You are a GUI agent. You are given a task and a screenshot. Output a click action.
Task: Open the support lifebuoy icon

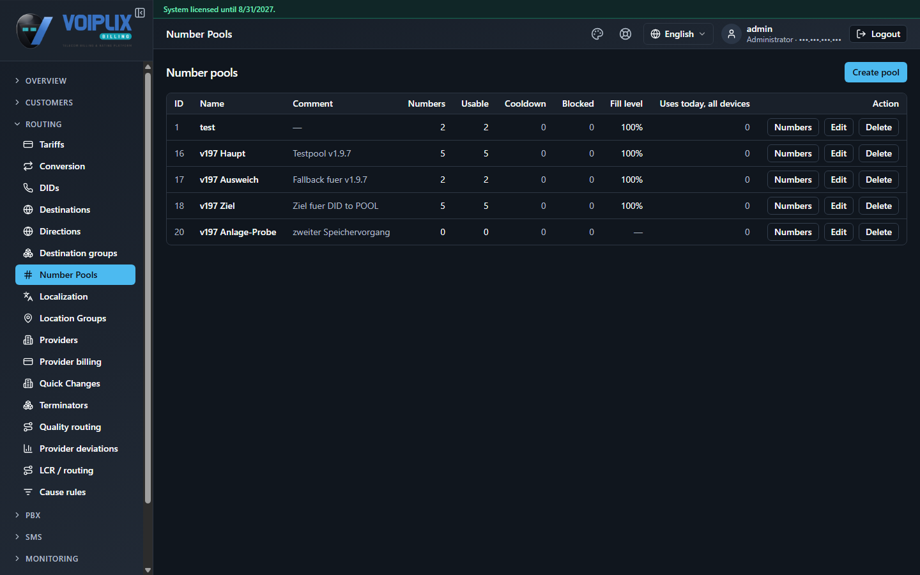(x=625, y=34)
